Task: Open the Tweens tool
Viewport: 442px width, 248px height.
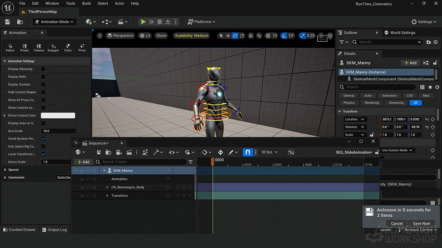Action: coord(39,48)
